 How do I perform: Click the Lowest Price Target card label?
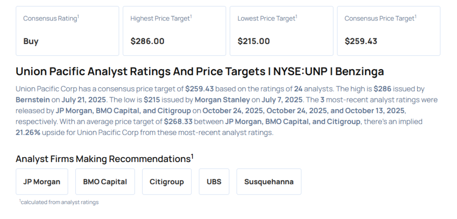point(267,18)
